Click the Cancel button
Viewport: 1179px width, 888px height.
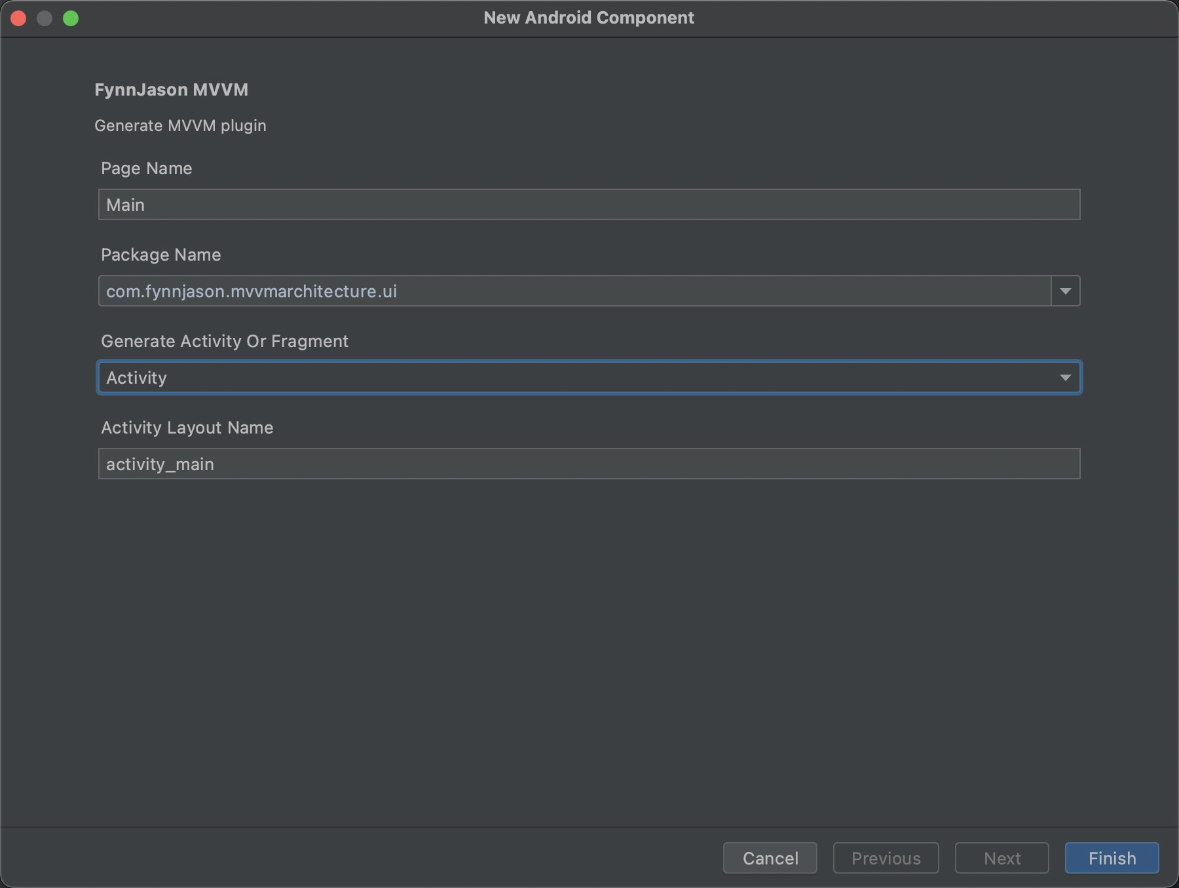770,858
